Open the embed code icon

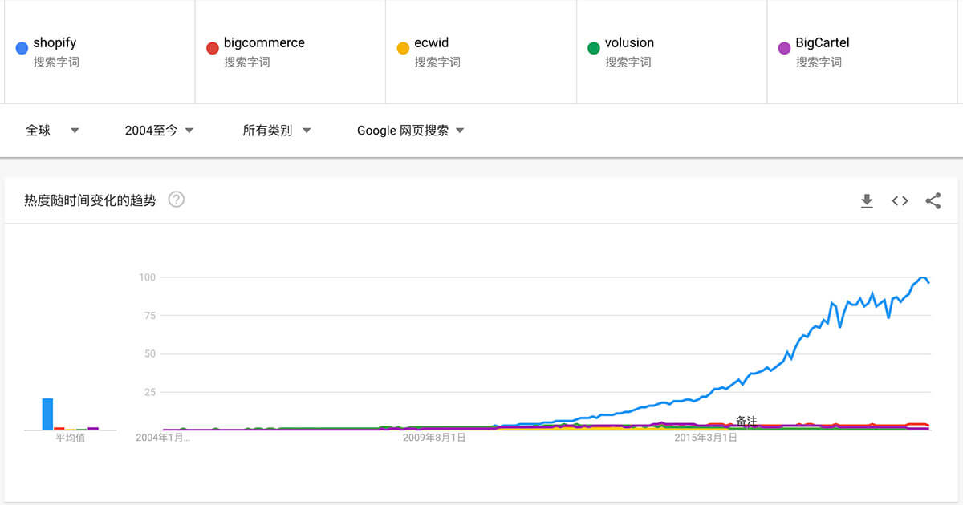[900, 201]
